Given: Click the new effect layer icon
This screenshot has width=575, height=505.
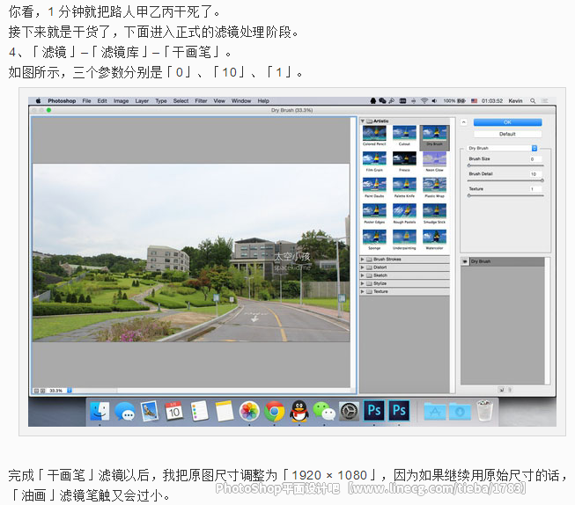Looking at the screenshot, I should pyautogui.click(x=501, y=390).
